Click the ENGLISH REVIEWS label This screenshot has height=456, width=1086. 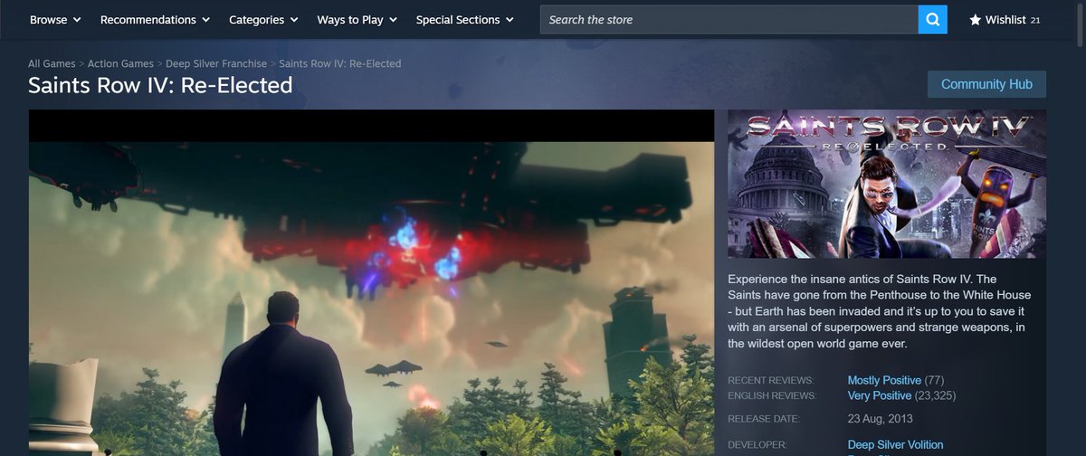coord(772,395)
